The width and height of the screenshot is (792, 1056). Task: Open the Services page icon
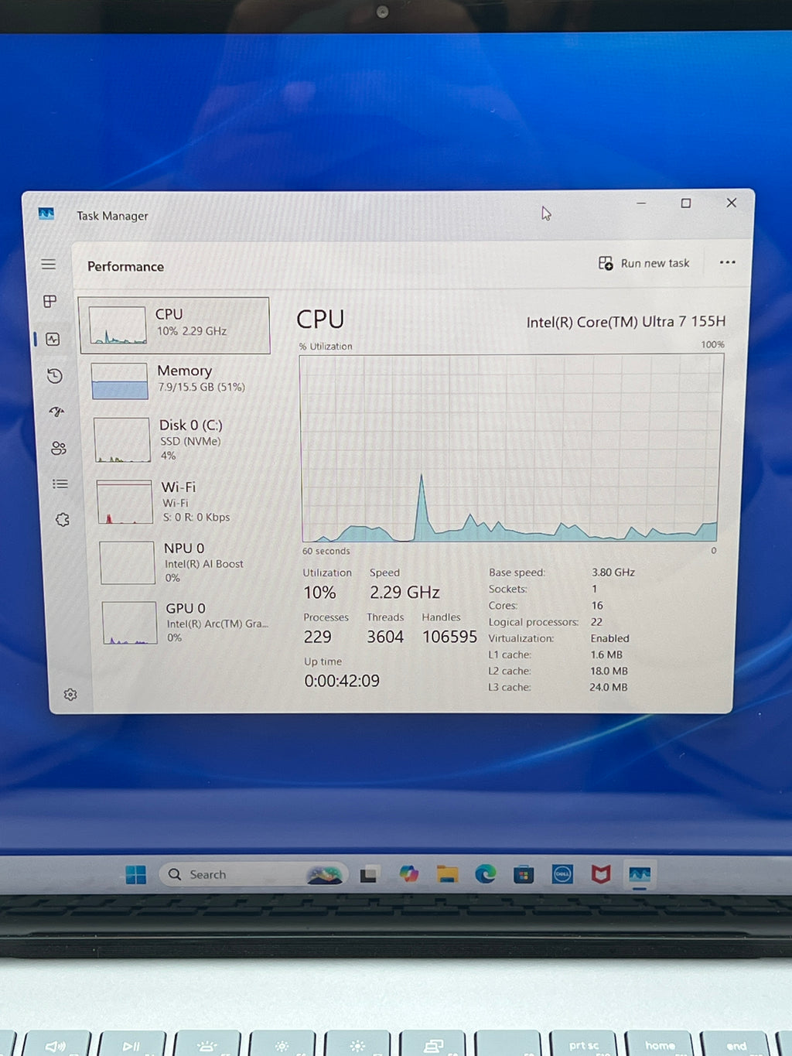click(63, 520)
